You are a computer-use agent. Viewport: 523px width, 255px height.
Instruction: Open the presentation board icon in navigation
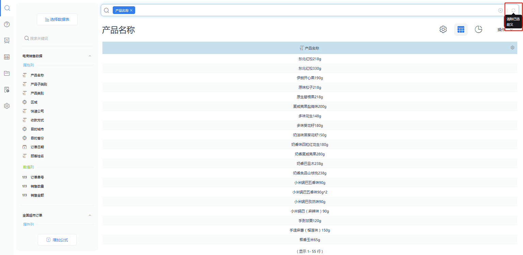[7, 40]
